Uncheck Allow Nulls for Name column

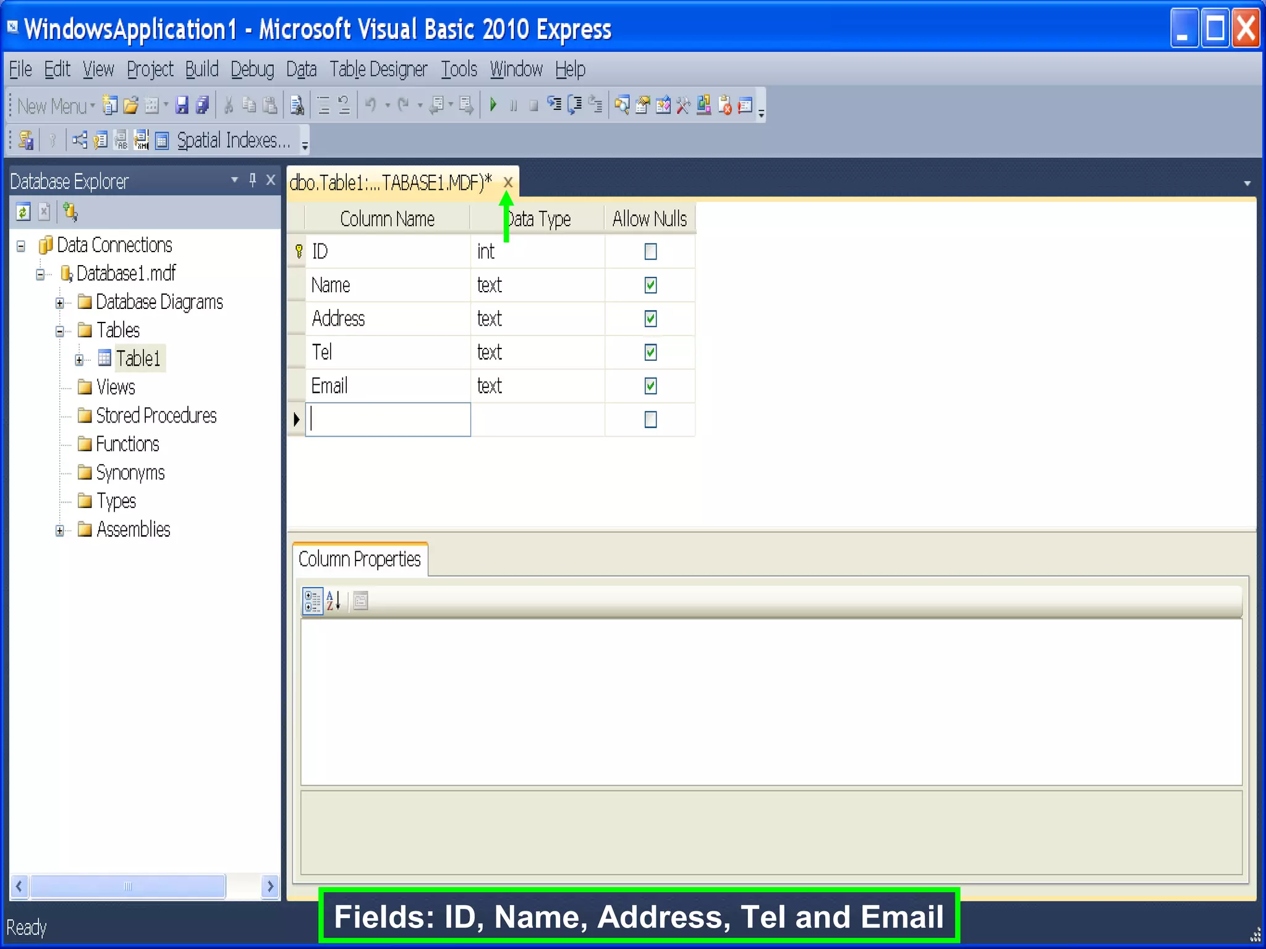(x=650, y=285)
